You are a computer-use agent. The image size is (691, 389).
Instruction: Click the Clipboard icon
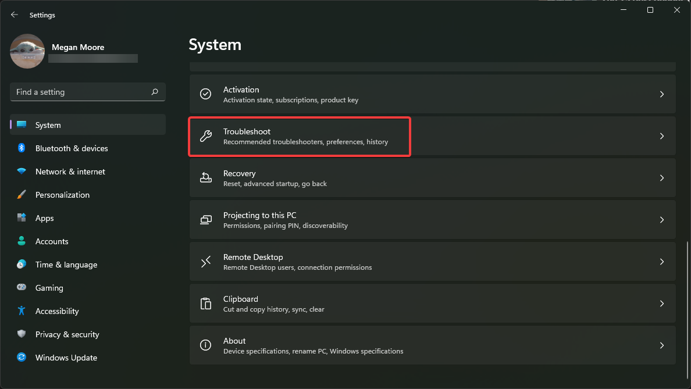205,303
